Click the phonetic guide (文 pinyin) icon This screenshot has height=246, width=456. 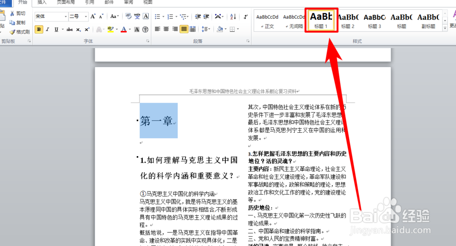[x=137, y=16]
